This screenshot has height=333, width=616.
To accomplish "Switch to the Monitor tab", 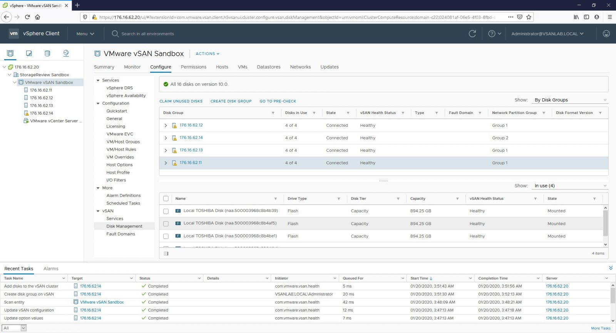I will (x=132, y=67).
